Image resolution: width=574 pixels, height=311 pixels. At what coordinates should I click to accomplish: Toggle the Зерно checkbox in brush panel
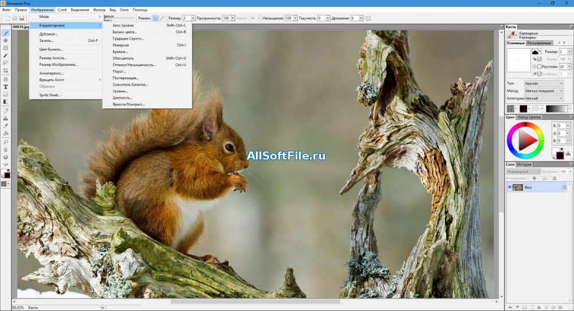tap(540, 59)
